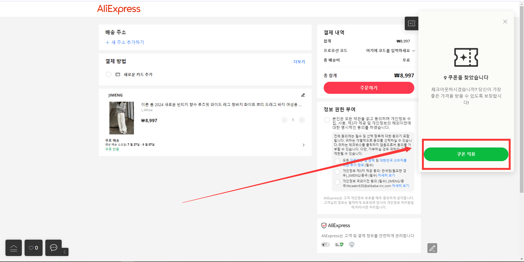The height and width of the screenshot is (262, 524).
Task: Click the pencil edit icon beside JIMENG
Action: [x=303, y=95]
